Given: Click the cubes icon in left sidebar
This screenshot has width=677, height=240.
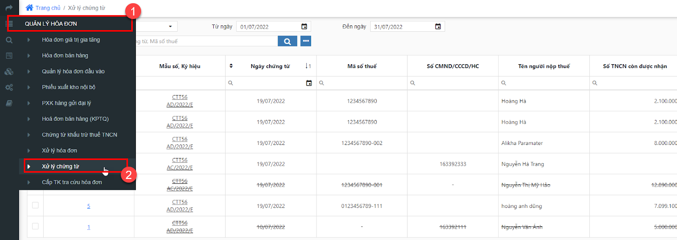Looking at the screenshot, I should pos(9,71).
